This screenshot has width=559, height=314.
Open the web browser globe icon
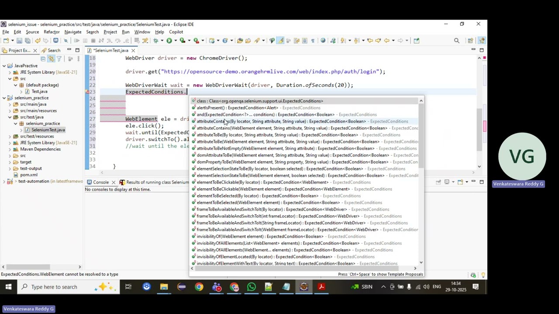[323, 41]
